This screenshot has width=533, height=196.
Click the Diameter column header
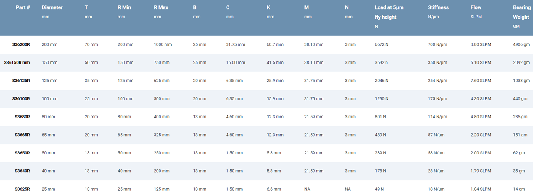pos(52,7)
